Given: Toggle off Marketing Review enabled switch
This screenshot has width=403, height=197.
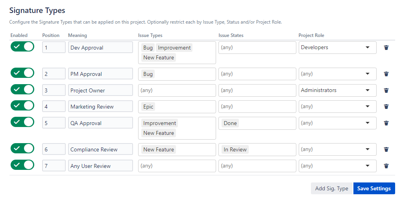Looking at the screenshot, I should pos(22,106).
